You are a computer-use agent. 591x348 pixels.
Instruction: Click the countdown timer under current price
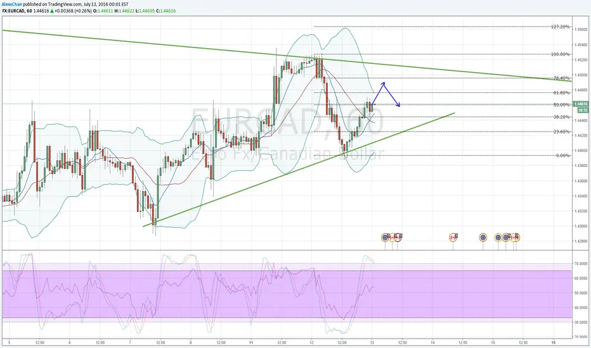coord(582,110)
